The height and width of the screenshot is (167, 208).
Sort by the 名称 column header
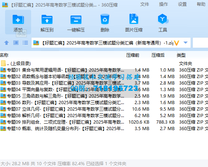(x=4, y=55)
